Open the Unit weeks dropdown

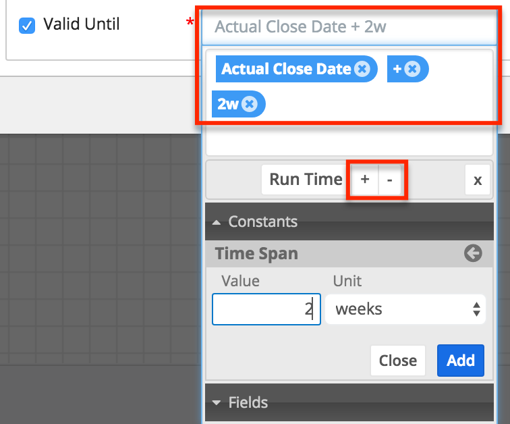tap(405, 309)
